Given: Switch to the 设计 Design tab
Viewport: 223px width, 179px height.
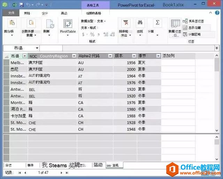Looking at the screenshot, I should coord(45,13).
